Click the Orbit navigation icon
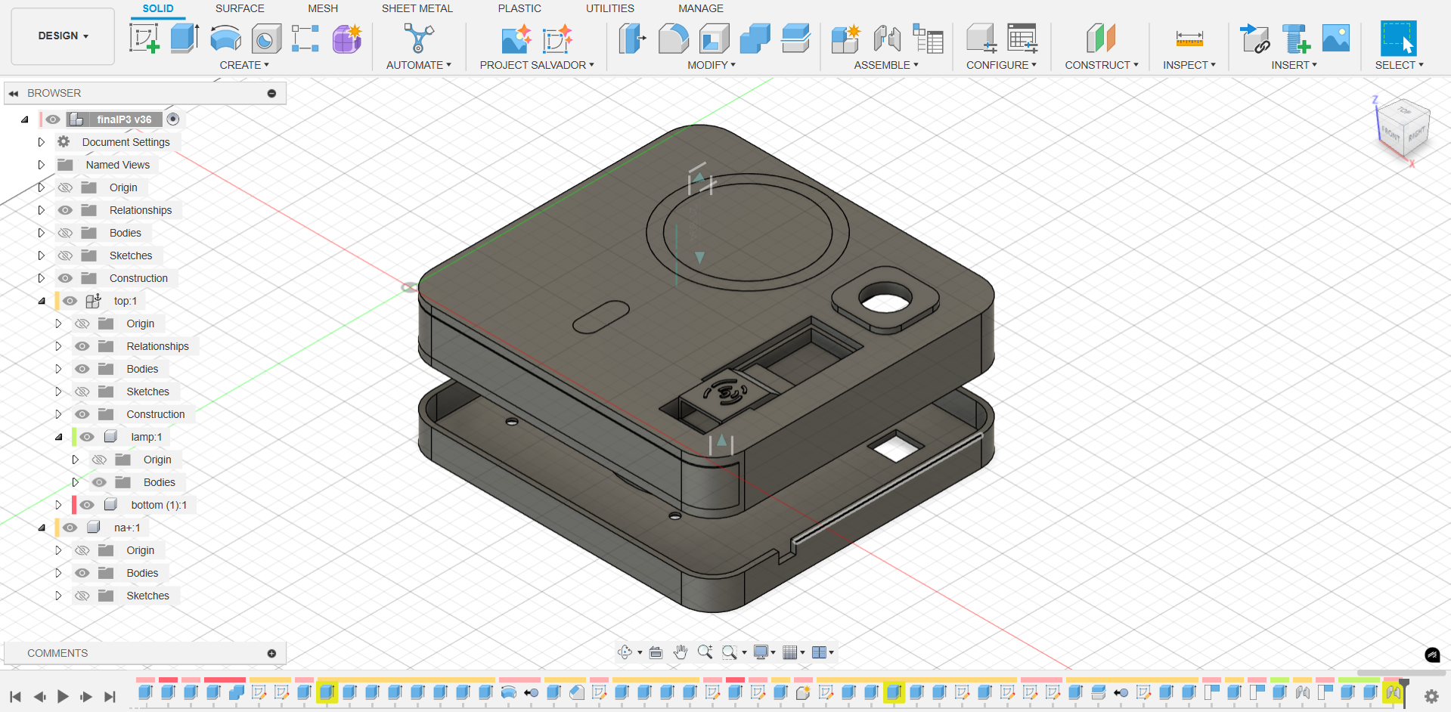The height and width of the screenshot is (712, 1451). point(625,652)
